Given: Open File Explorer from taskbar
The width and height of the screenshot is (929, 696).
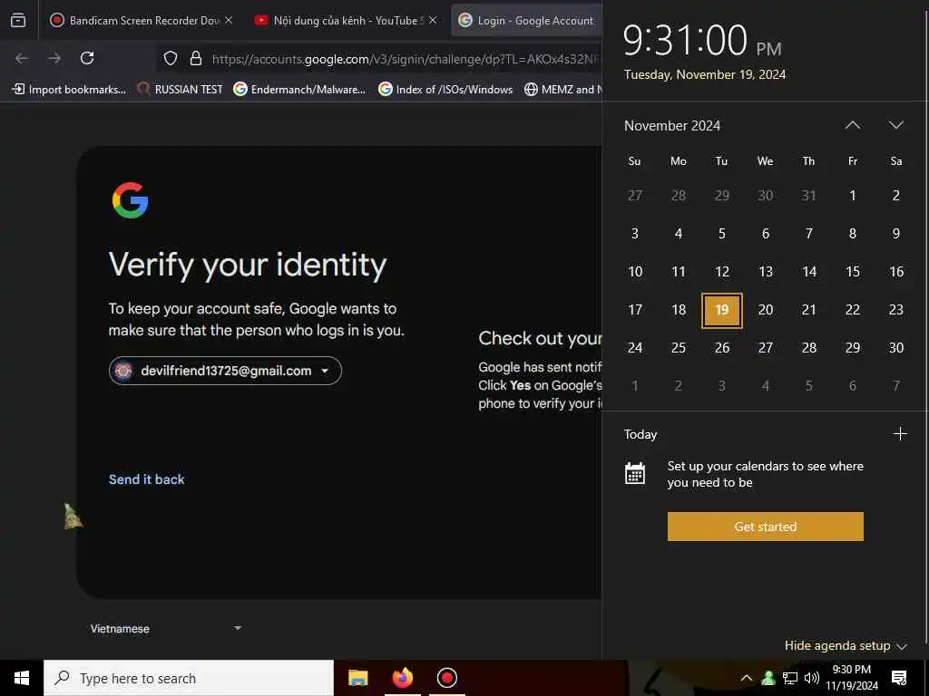Looking at the screenshot, I should [357, 678].
